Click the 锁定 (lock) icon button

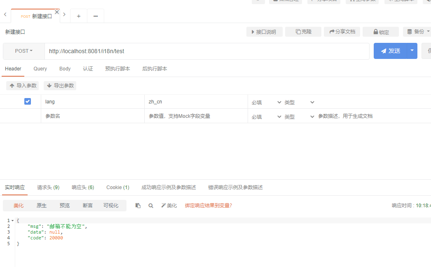[375, 32]
